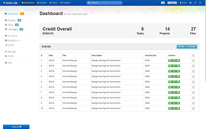Screen dimensions: 206x129
Task: Click the eye view icon in row 4
Action: click(x=178, y=76)
